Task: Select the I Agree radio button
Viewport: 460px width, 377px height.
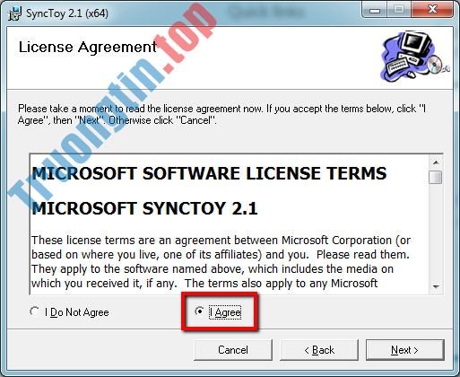Action: (199, 311)
